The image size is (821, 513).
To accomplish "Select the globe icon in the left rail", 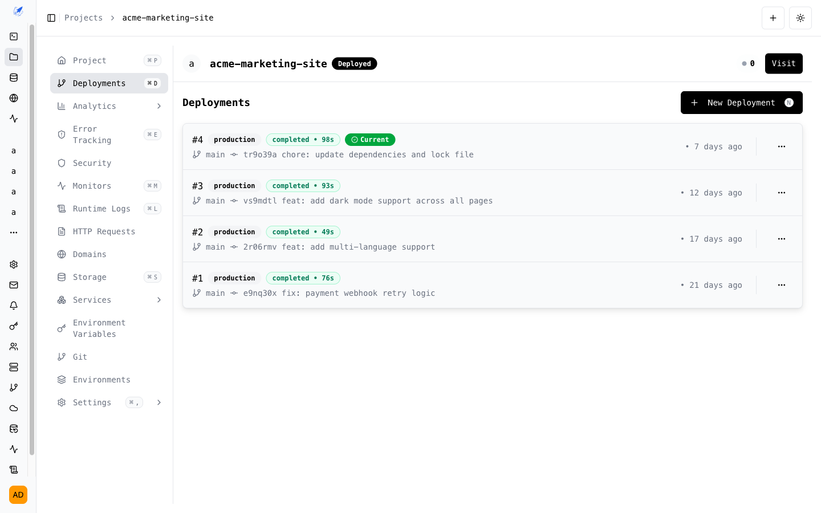I will pyautogui.click(x=14, y=98).
